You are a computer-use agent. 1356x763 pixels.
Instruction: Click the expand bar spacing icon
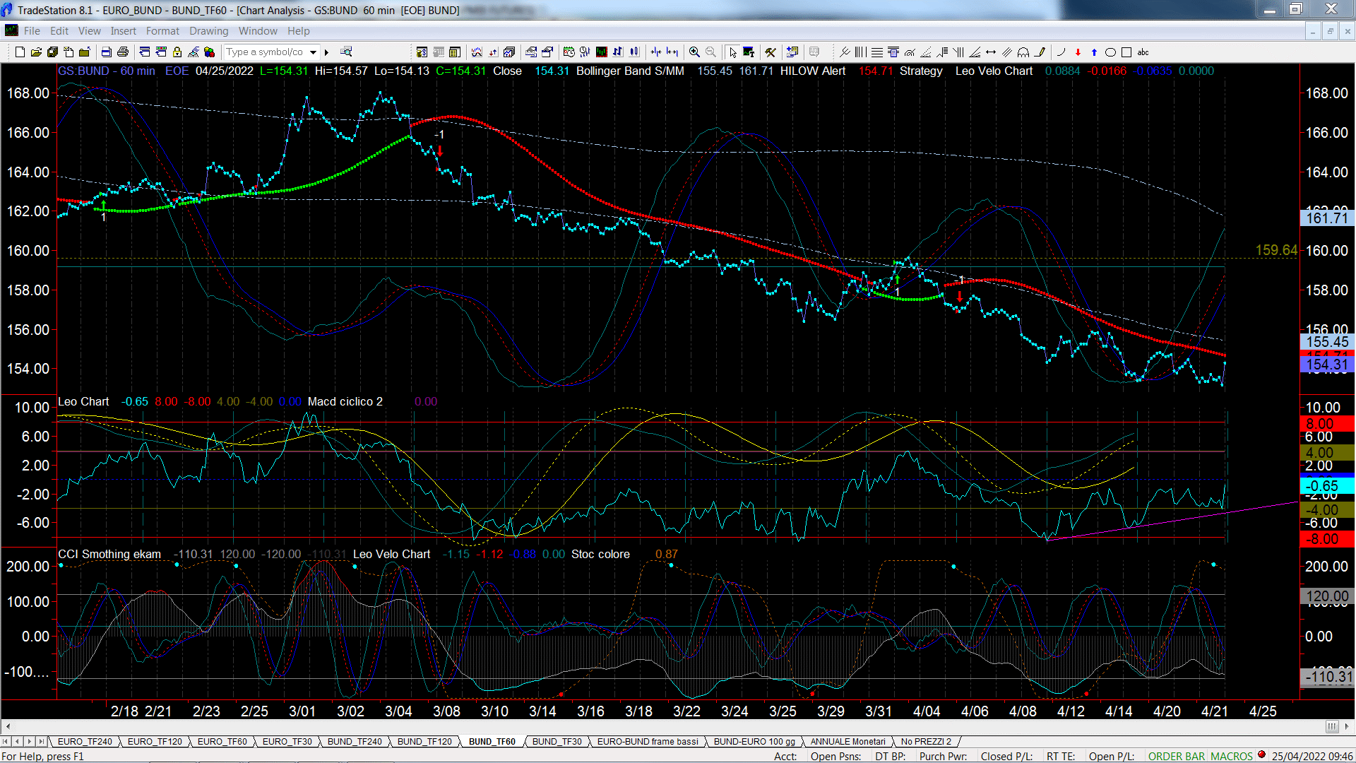pos(672,52)
